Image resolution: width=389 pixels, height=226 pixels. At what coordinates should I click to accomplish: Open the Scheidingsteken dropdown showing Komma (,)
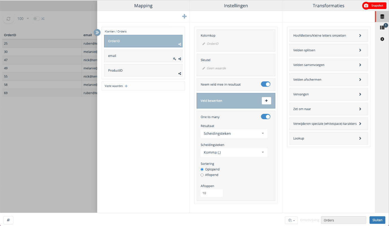click(x=234, y=152)
